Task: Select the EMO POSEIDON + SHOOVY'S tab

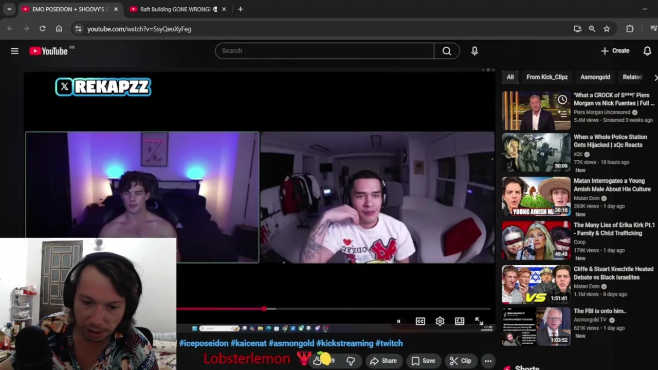Action: click(69, 9)
